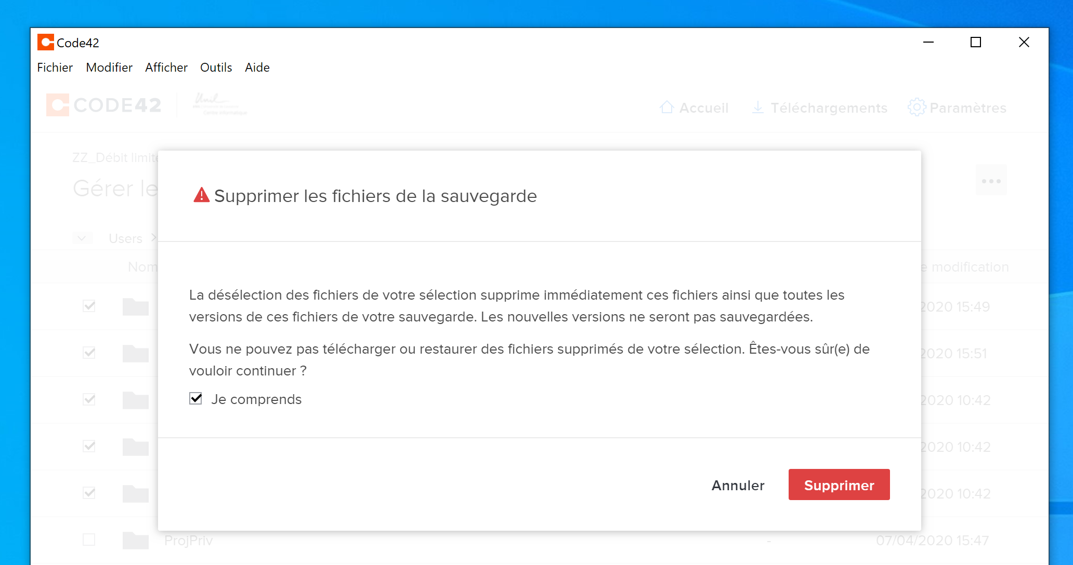Image resolution: width=1073 pixels, height=565 pixels.
Task: Open the Afficher menu
Action: coord(166,68)
